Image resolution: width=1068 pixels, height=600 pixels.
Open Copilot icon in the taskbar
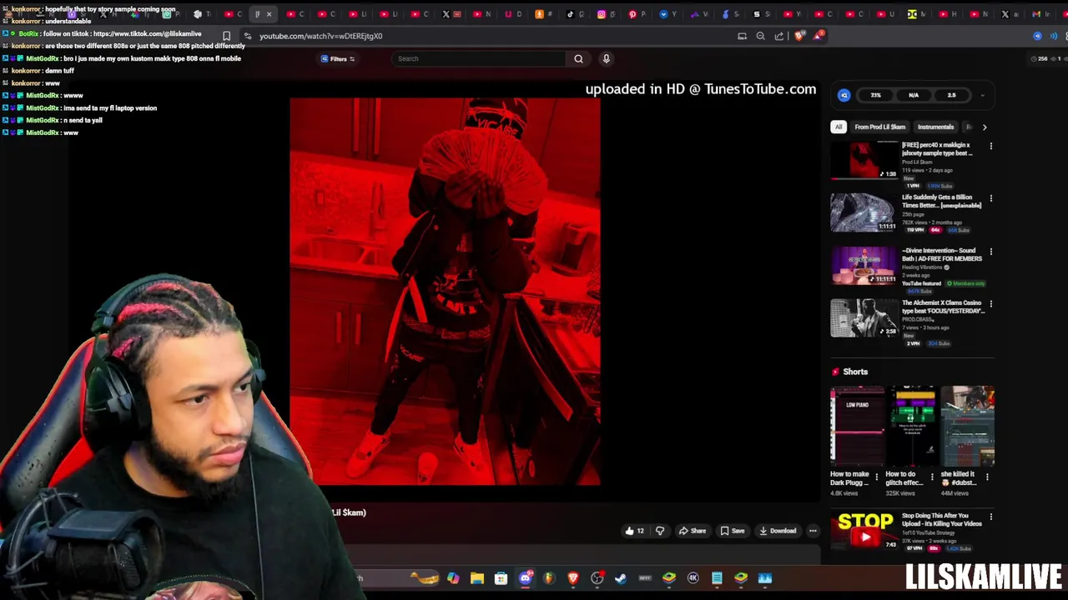coord(453,578)
